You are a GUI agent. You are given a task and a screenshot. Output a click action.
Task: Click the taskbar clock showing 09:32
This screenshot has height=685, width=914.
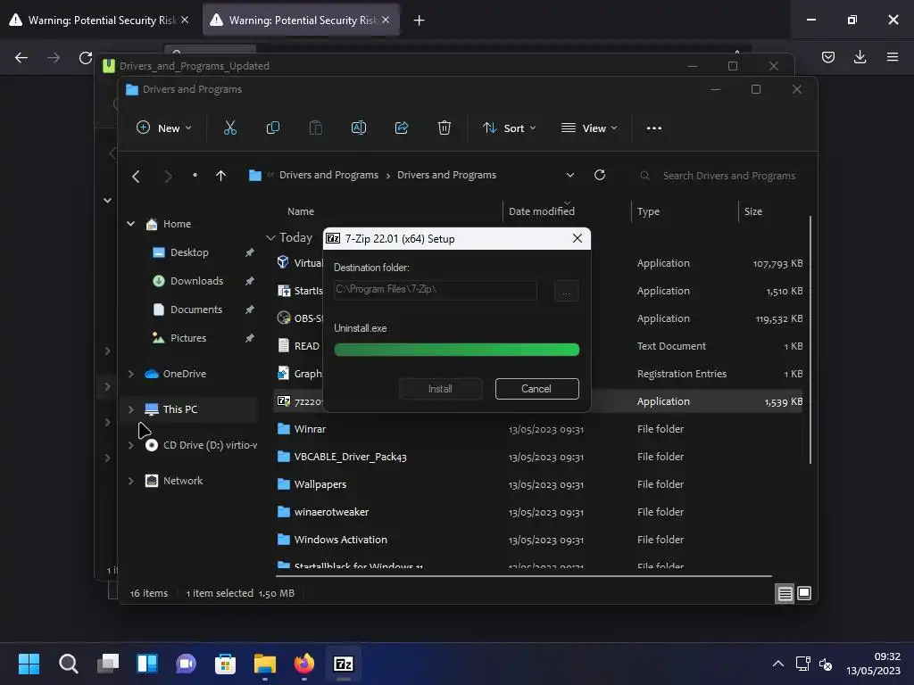(873, 664)
